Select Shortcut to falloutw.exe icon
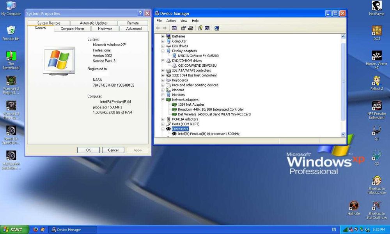This screenshot has height=234, width=390. 377,185
